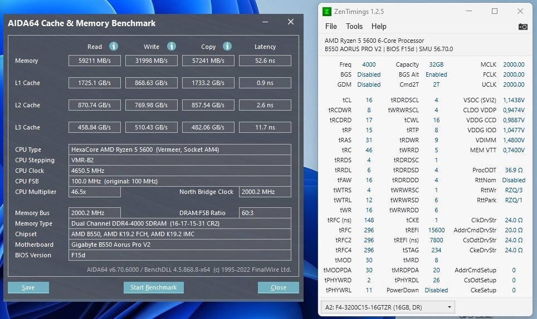This screenshot has height=319, width=537.
Task: Click Memory Type field DDR4-4000 SDRAM
Action: pyautogui.click(x=180, y=223)
